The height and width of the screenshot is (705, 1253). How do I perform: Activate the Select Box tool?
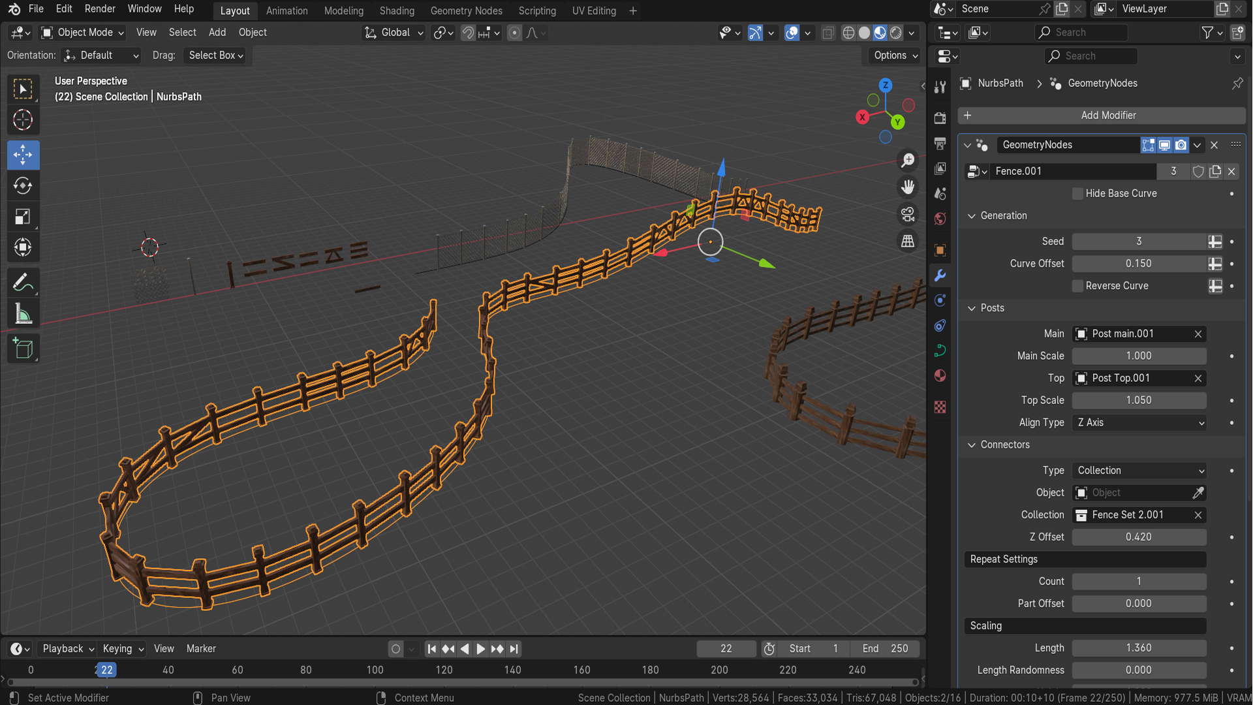click(x=23, y=89)
